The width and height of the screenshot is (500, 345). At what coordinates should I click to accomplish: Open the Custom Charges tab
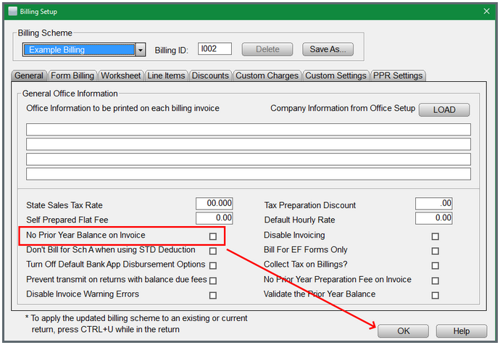(267, 75)
